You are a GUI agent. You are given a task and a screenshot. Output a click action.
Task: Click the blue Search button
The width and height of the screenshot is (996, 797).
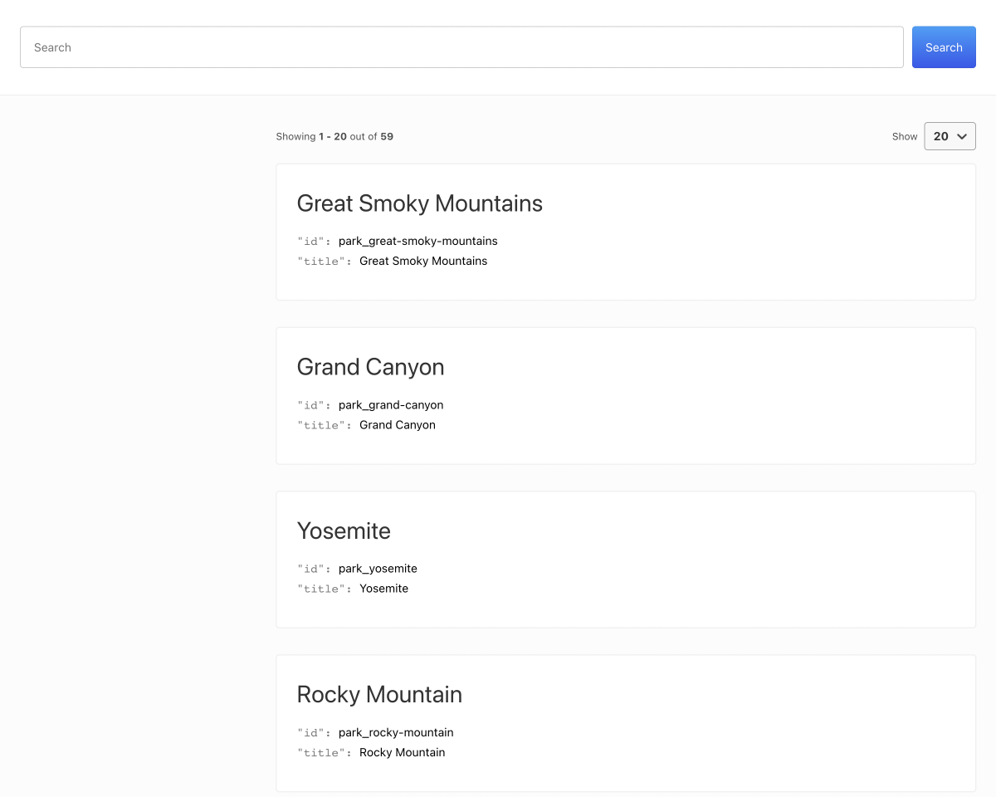coord(944,47)
